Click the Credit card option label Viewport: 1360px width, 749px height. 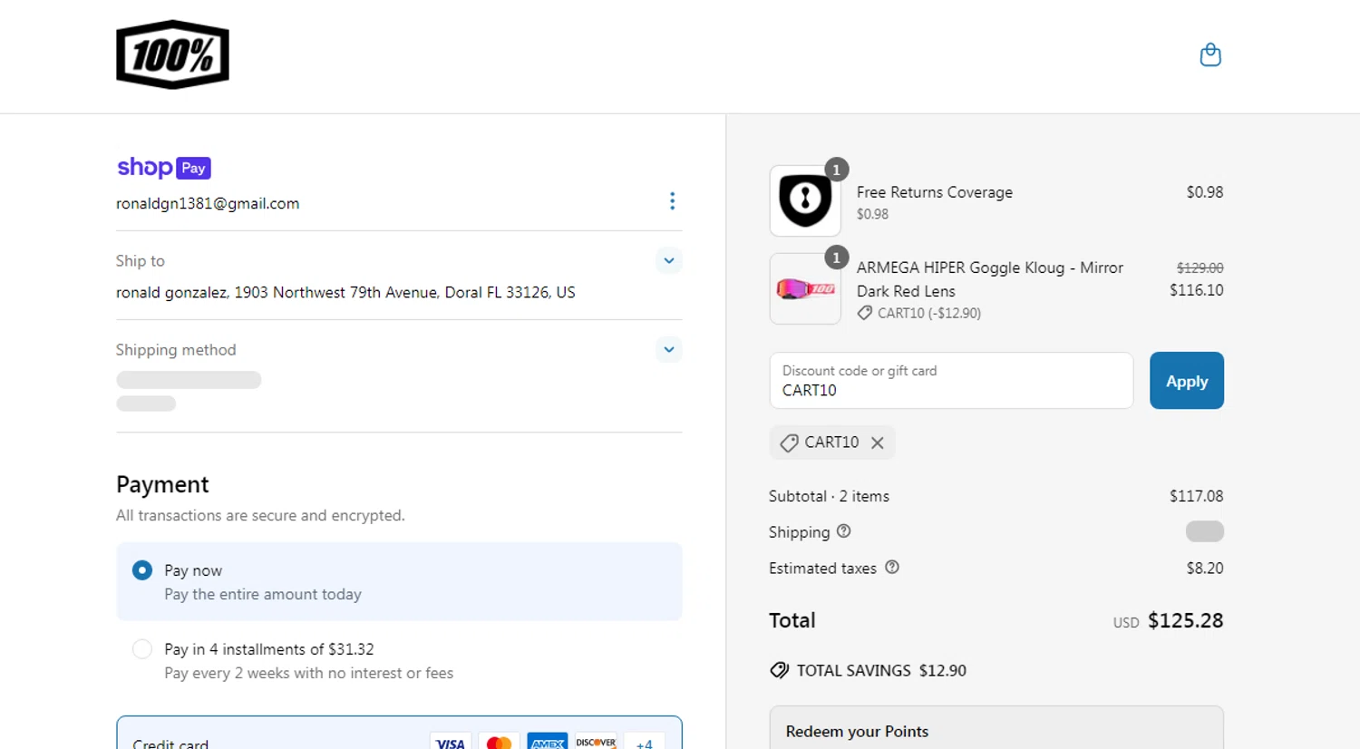tap(170, 744)
